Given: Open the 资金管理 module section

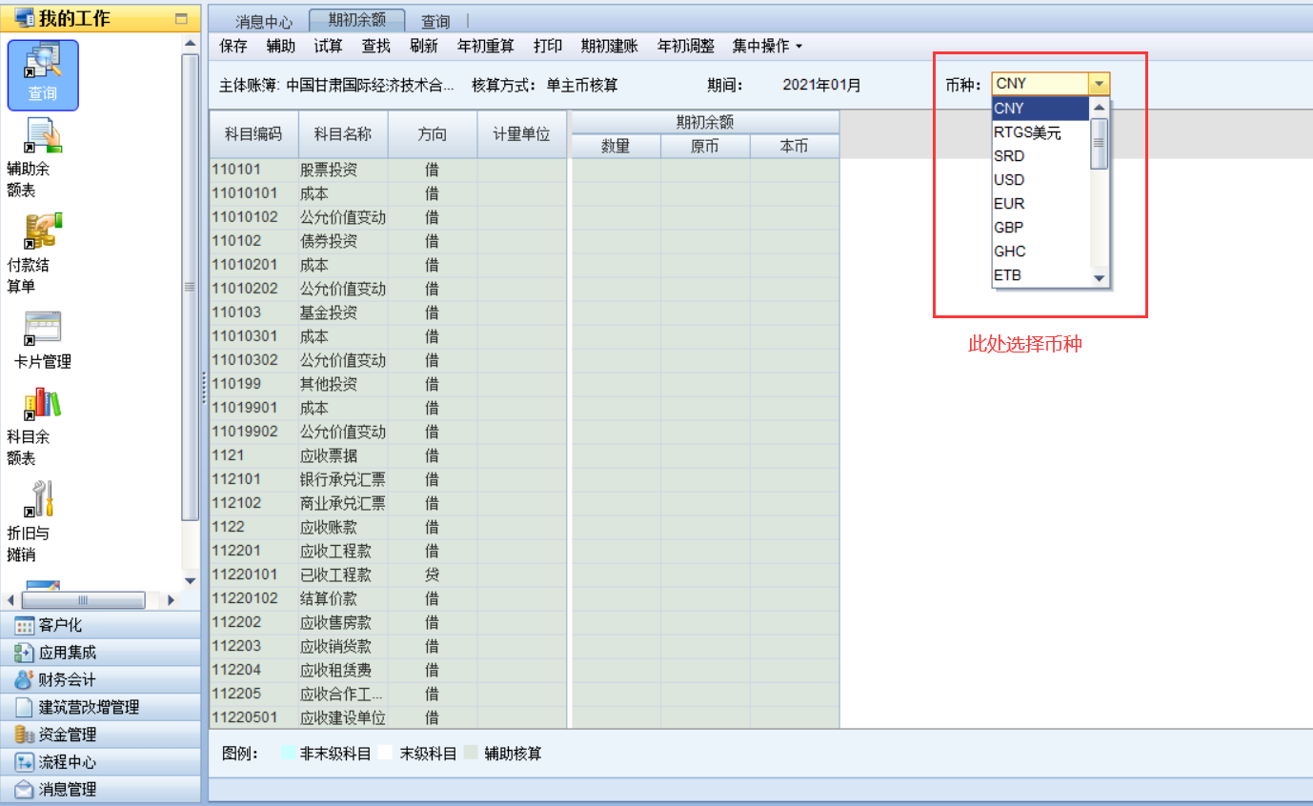Looking at the screenshot, I should tap(101, 735).
